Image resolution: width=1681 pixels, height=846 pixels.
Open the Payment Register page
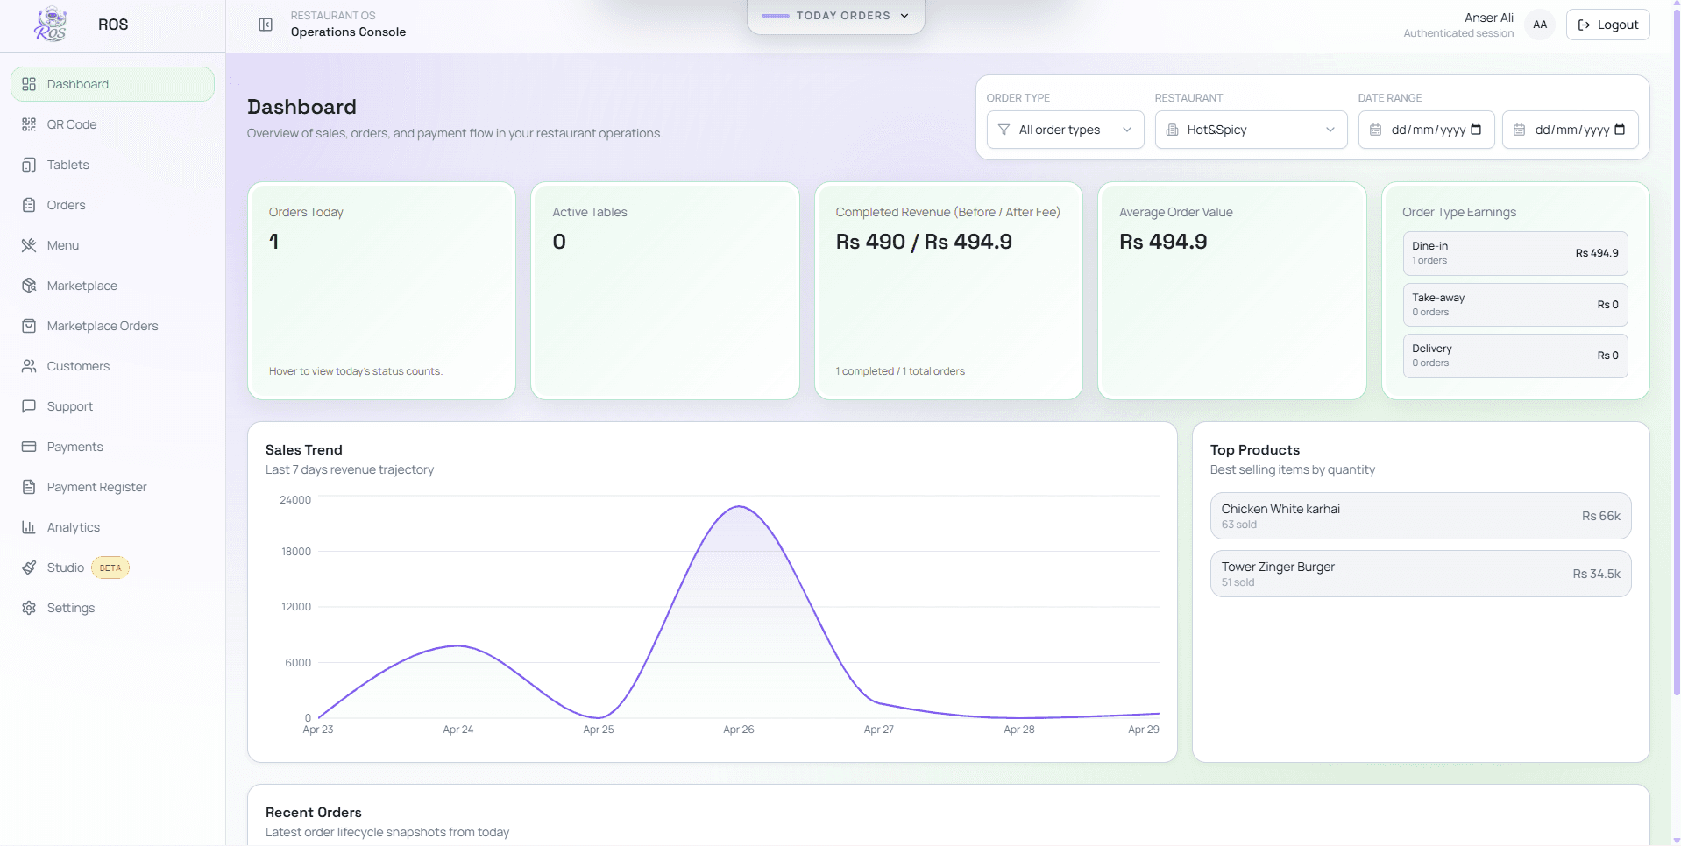112,487
